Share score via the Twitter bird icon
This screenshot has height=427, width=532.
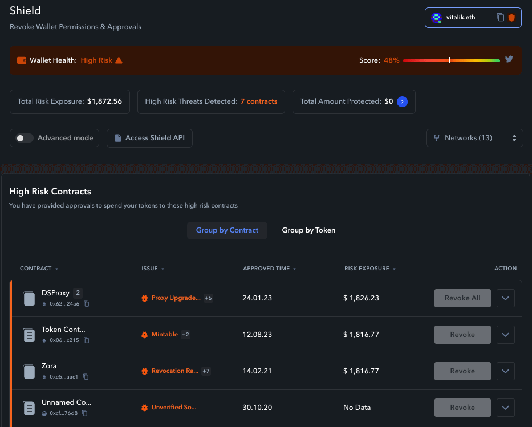(x=509, y=59)
